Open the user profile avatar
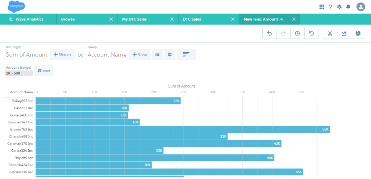 pos(360,7)
